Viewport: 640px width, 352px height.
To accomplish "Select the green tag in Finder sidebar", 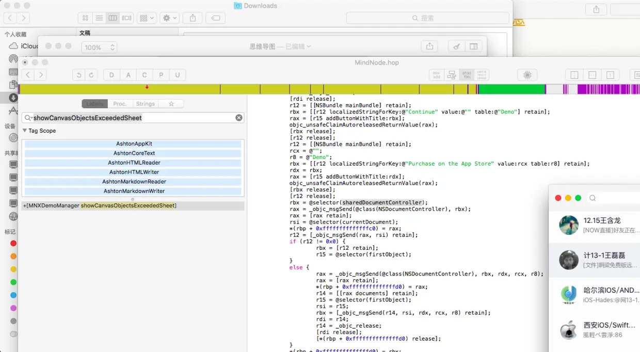I will (x=13, y=282).
